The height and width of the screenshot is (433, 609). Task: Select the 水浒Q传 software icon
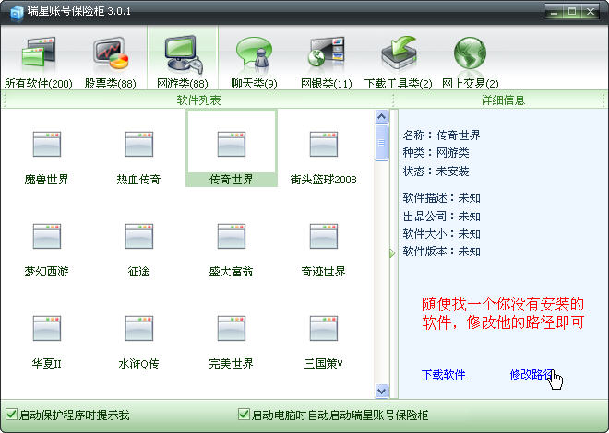pos(139,329)
